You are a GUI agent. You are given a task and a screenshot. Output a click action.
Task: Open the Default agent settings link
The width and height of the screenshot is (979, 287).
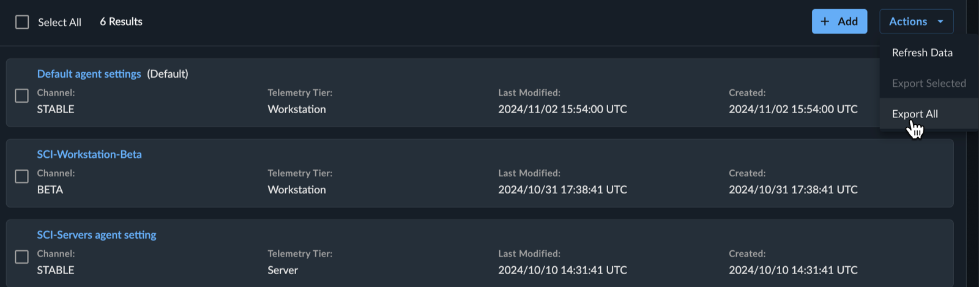(89, 74)
